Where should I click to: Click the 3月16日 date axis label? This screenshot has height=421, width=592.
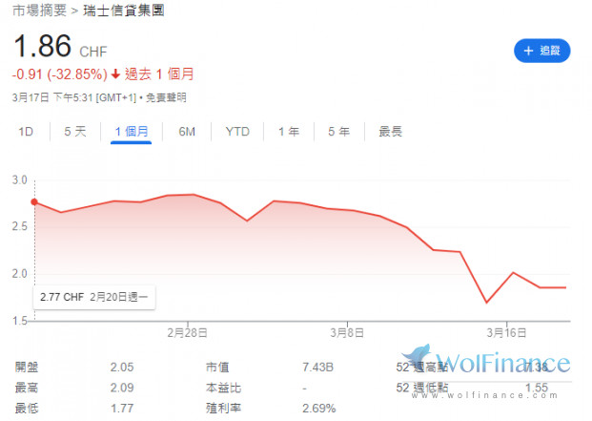[504, 332]
